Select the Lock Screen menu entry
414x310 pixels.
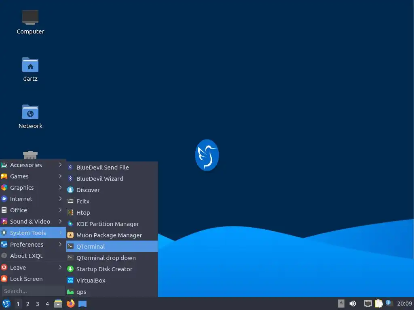click(x=33, y=279)
